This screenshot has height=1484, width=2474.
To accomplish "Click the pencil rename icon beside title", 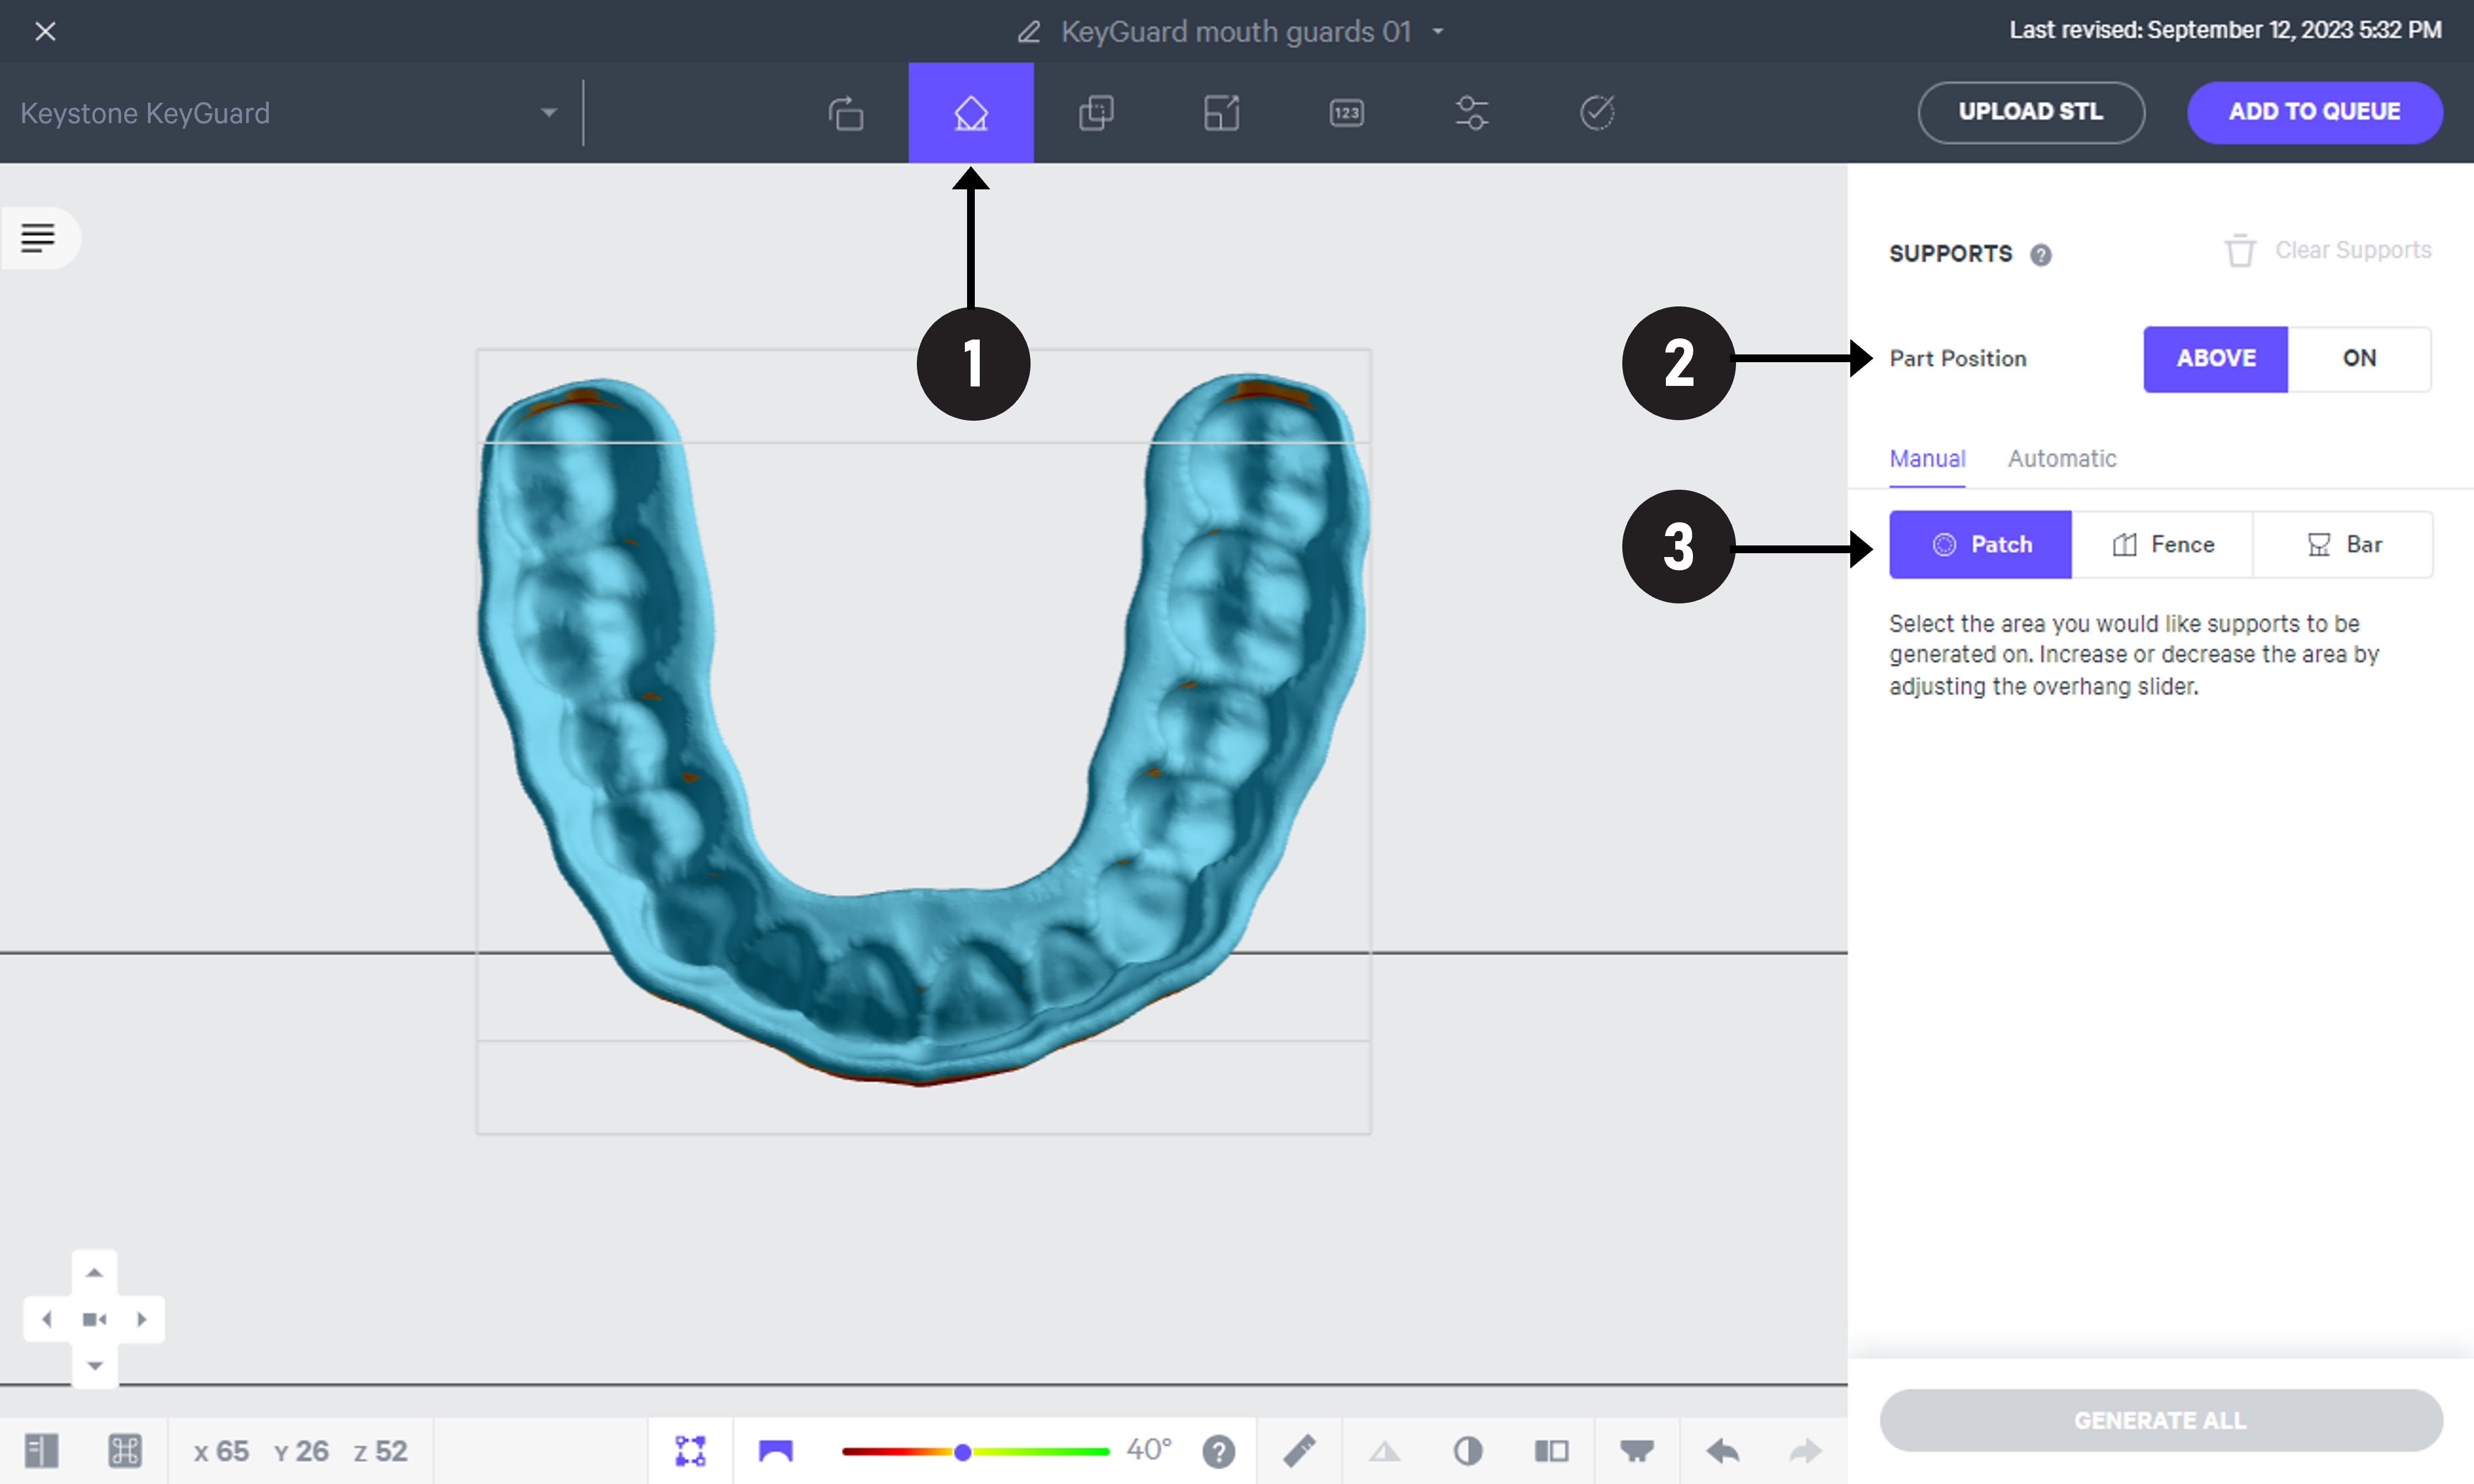I will point(1028,32).
